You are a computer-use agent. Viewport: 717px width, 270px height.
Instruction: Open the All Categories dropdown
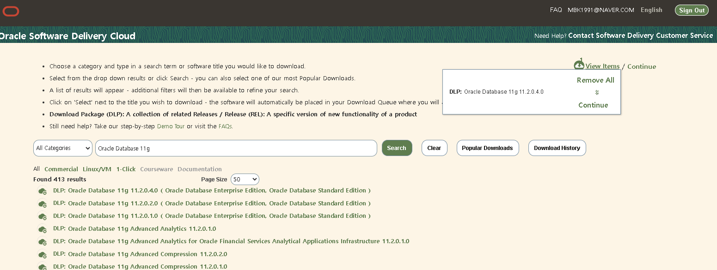click(x=63, y=148)
